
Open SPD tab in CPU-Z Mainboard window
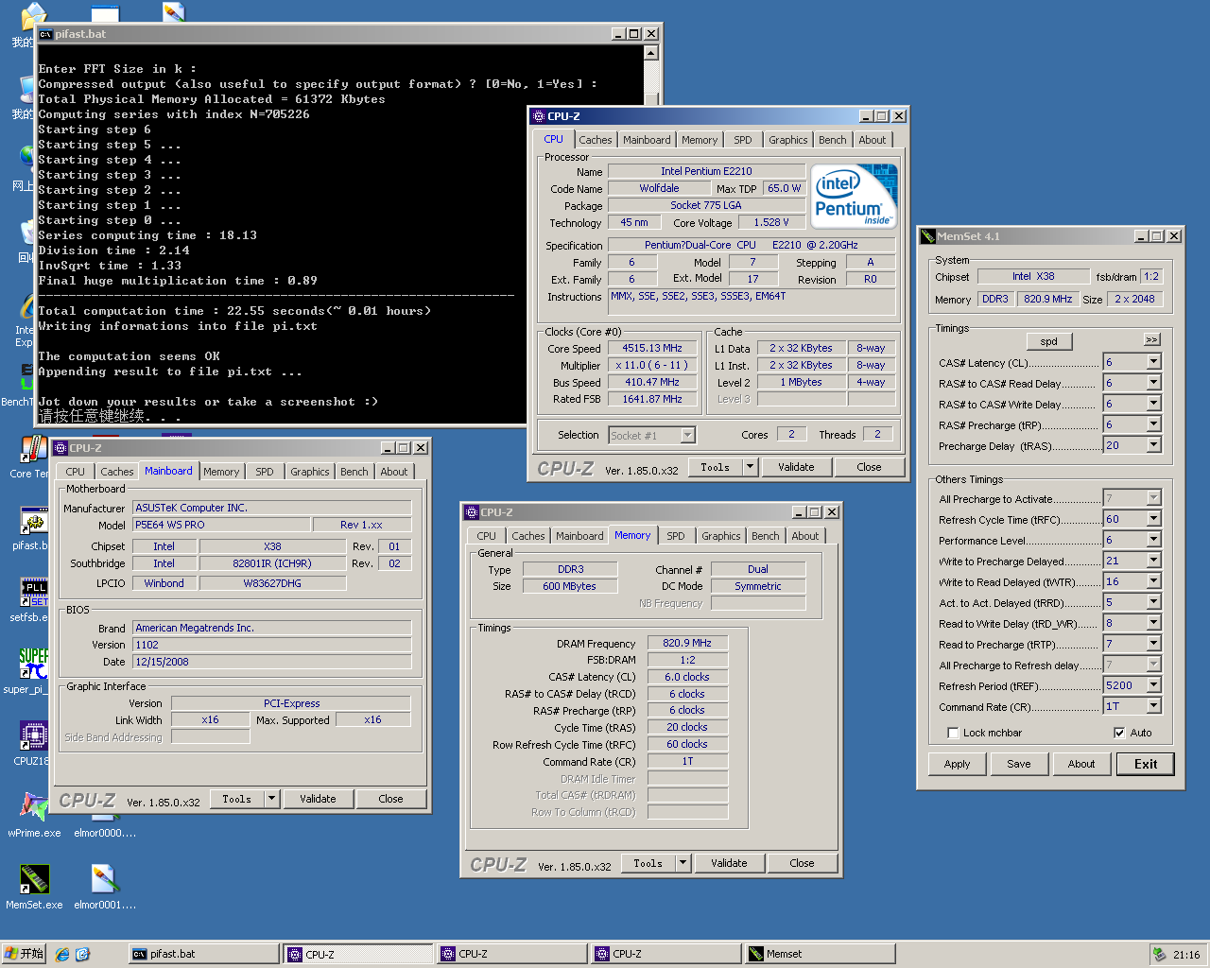click(x=265, y=472)
